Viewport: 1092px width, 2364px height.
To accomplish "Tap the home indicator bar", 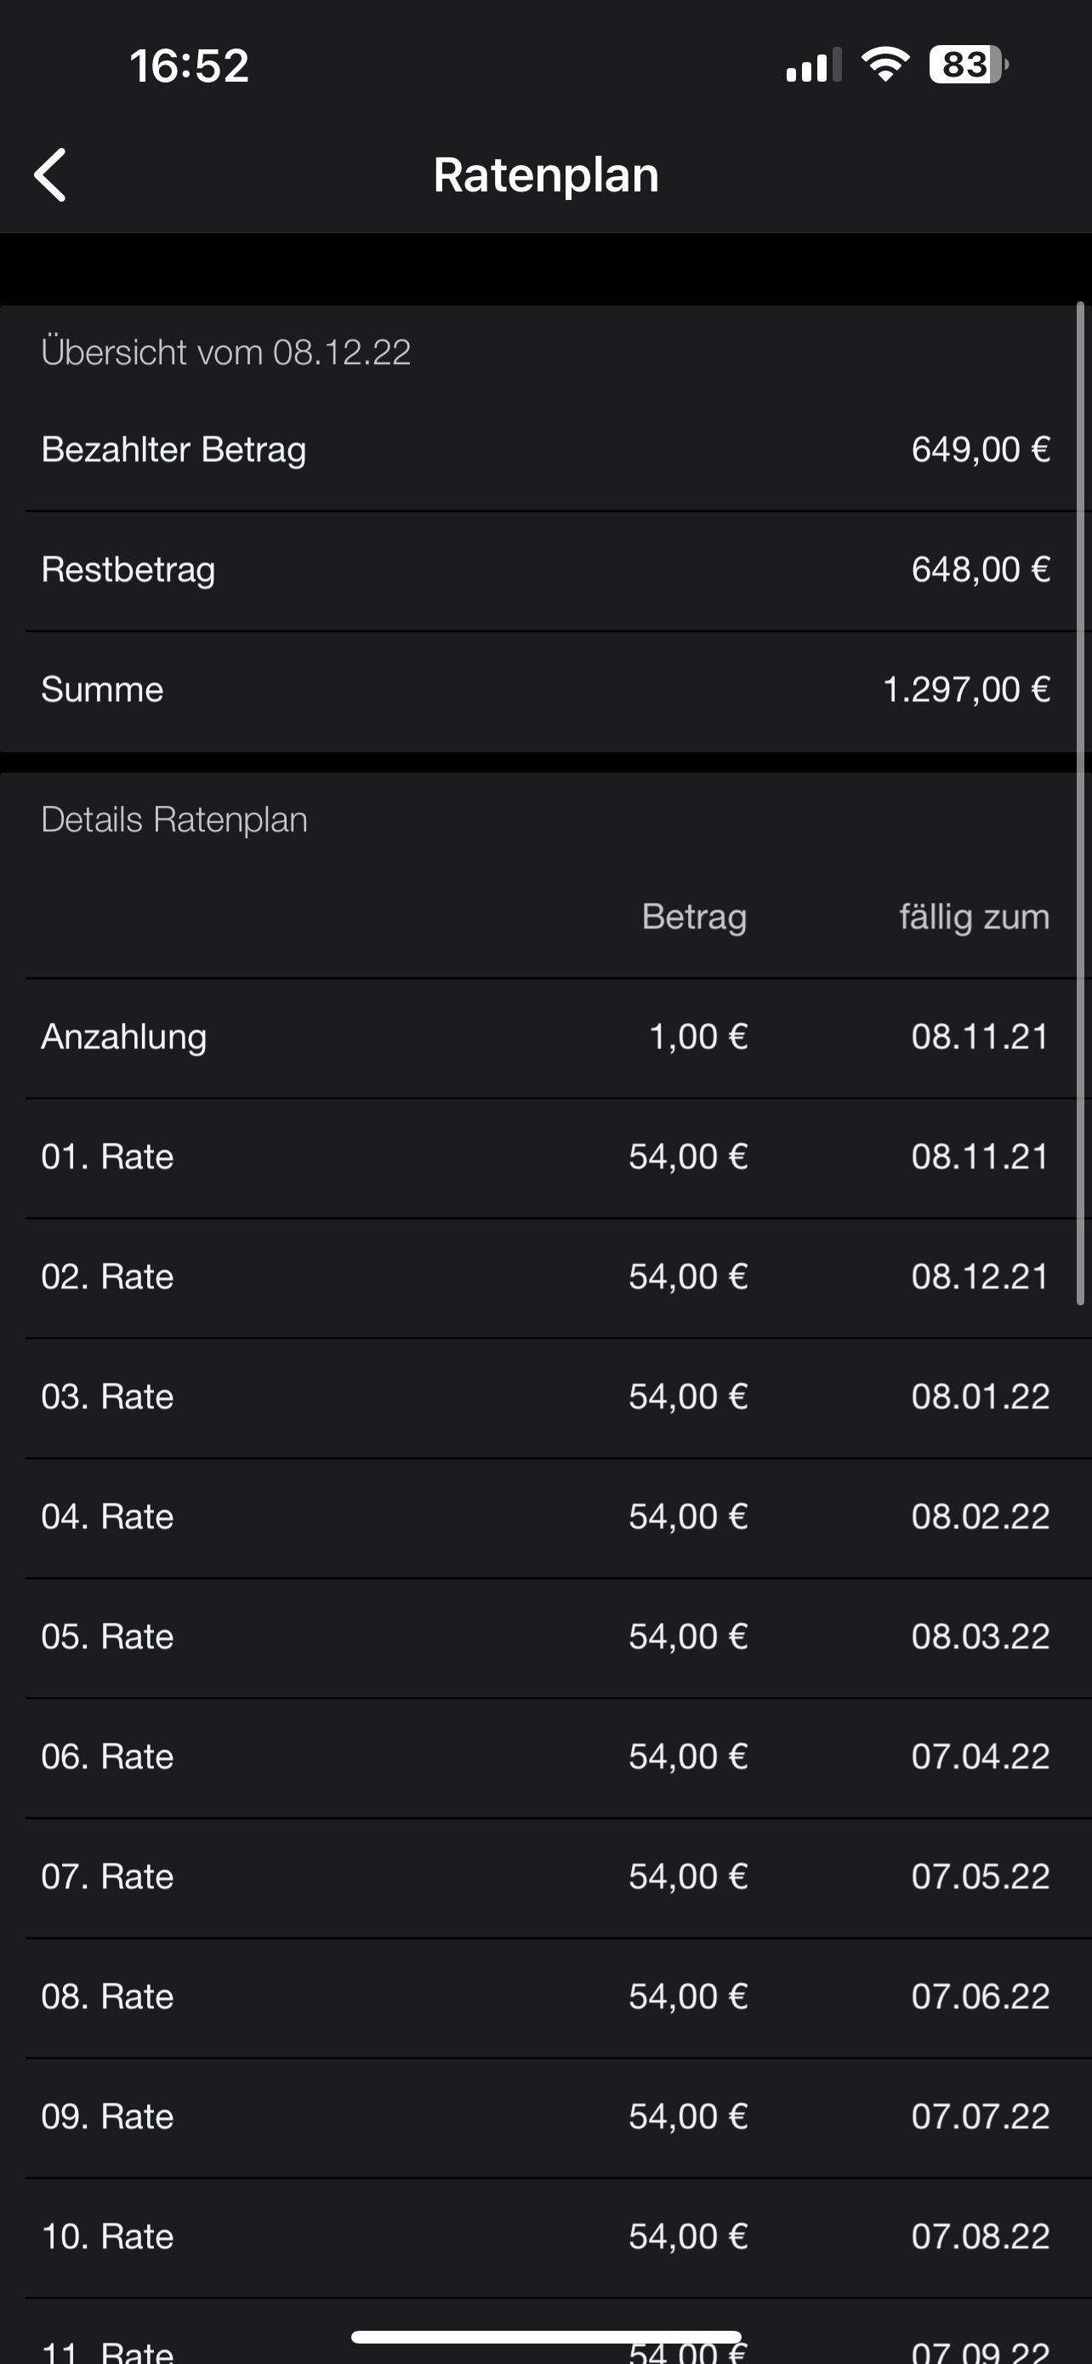I will click(x=545, y=2337).
